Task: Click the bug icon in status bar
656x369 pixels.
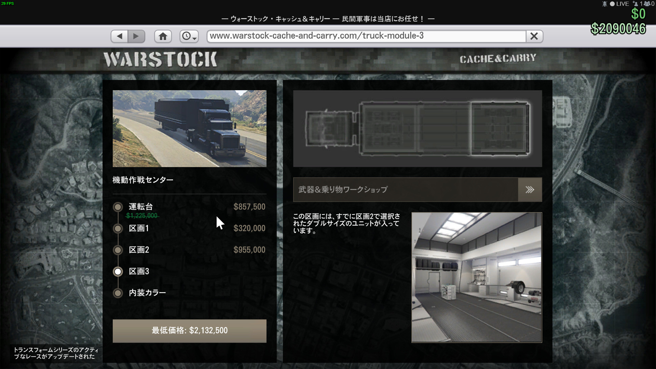Action: point(605,4)
